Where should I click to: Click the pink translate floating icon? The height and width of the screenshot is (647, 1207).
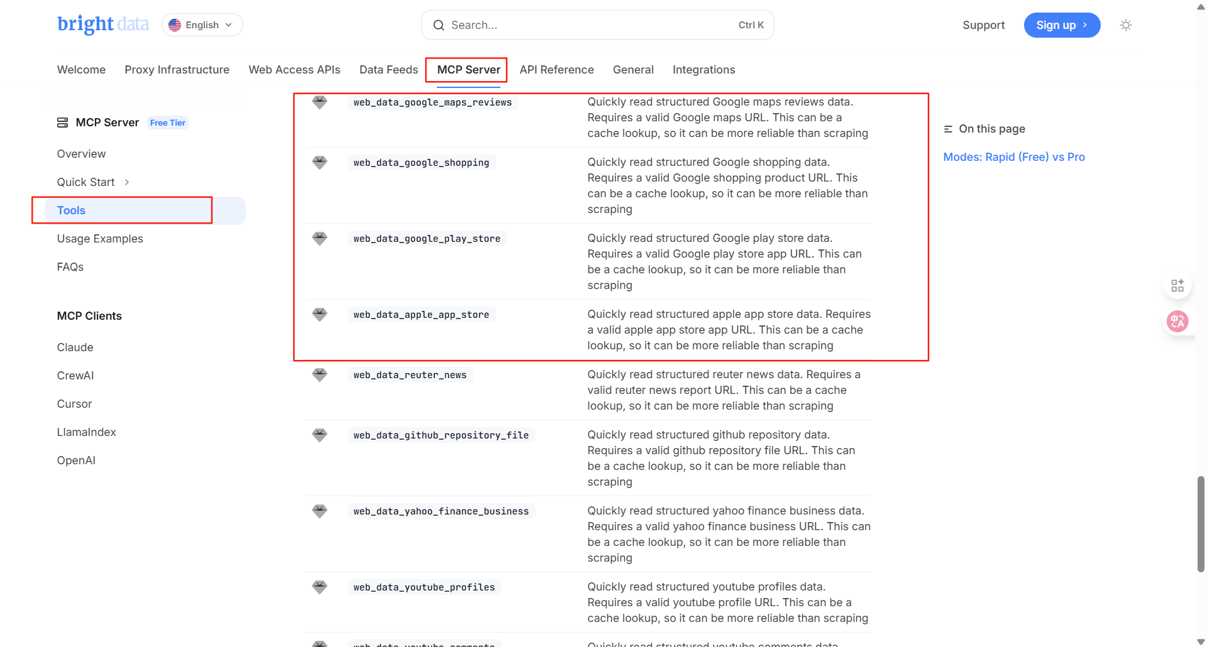pos(1177,322)
